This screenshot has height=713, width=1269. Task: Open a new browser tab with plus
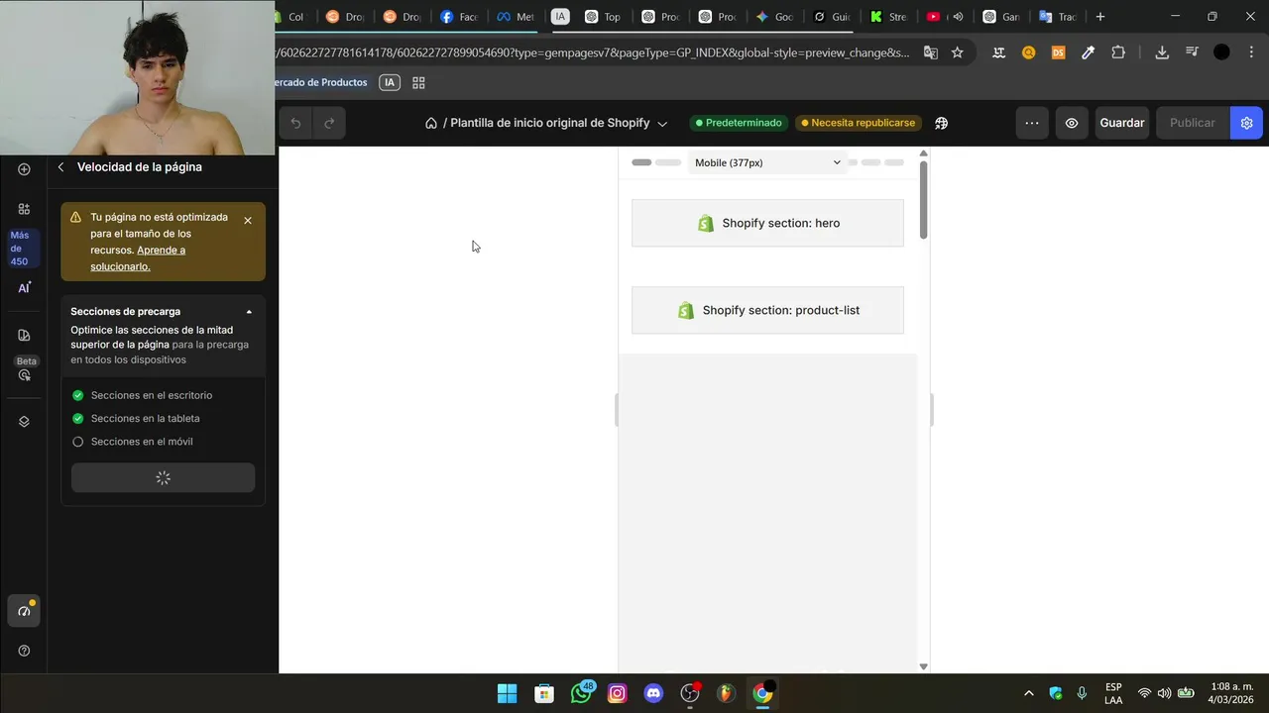point(1099,17)
